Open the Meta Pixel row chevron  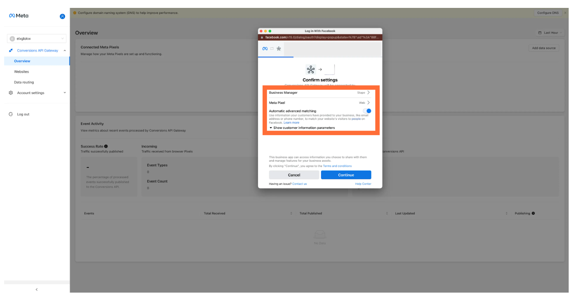[368, 103]
